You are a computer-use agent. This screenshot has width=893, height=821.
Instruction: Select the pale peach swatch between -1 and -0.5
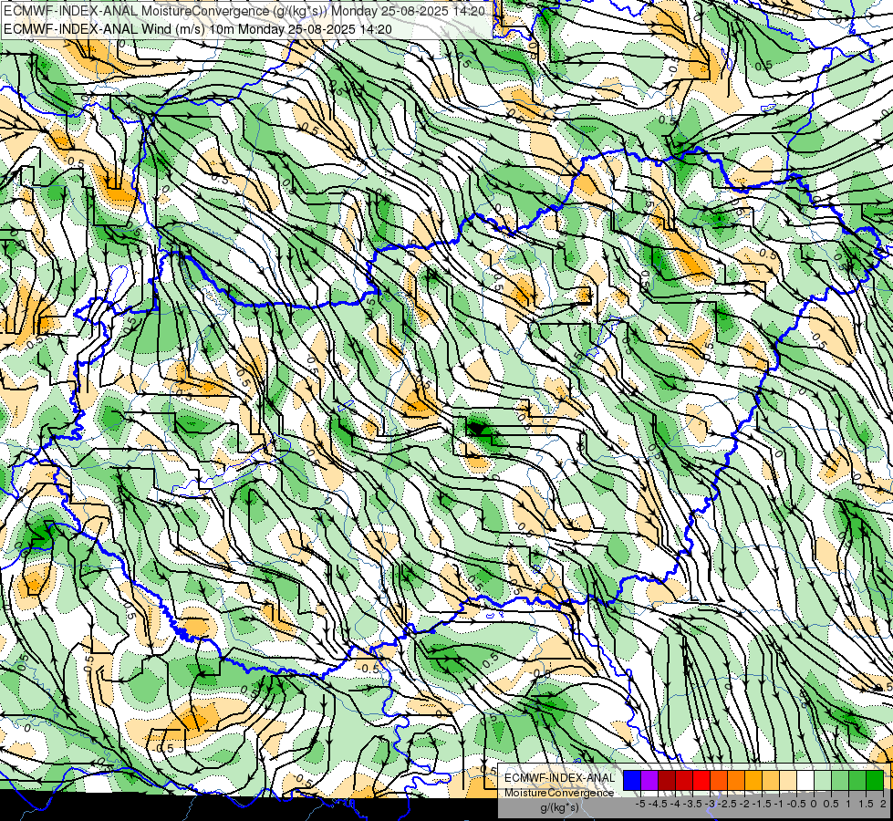point(788,781)
